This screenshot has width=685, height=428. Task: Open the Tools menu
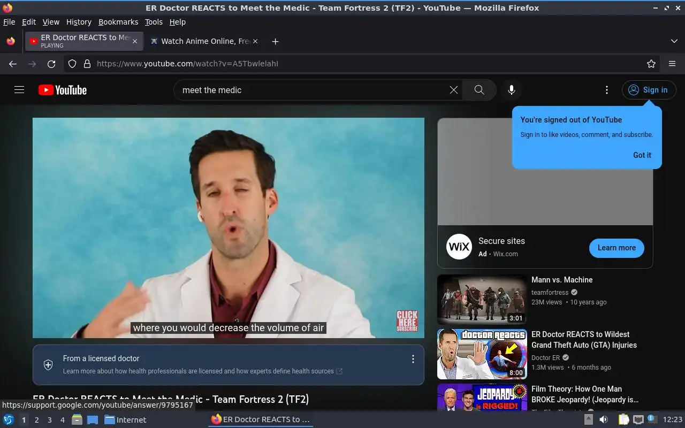pyautogui.click(x=154, y=22)
